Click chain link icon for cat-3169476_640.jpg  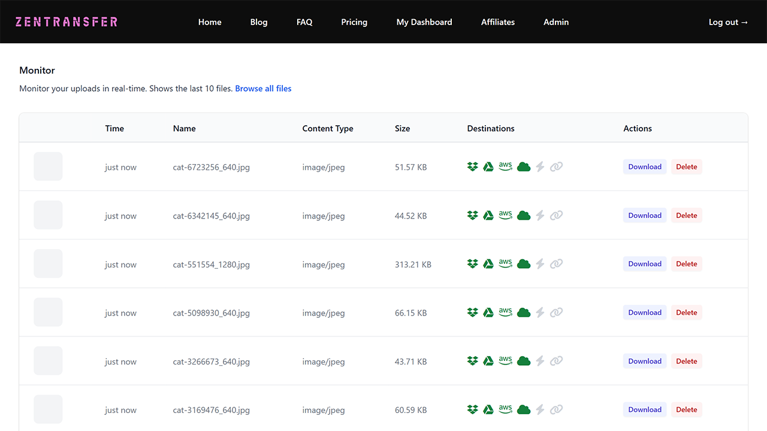click(557, 409)
